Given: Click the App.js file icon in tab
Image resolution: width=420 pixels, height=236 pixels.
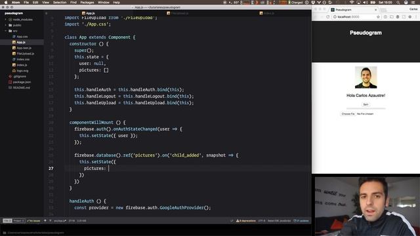Looking at the screenshot, I should pyautogui.click(x=83, y=13).
